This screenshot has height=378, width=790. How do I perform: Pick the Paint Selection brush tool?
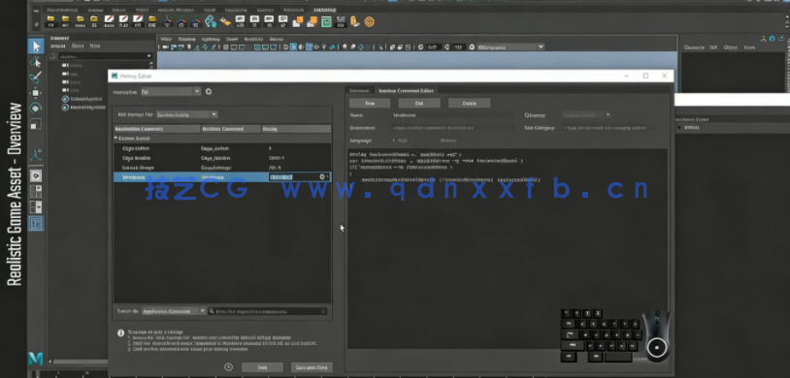click(x=36, y=77)
